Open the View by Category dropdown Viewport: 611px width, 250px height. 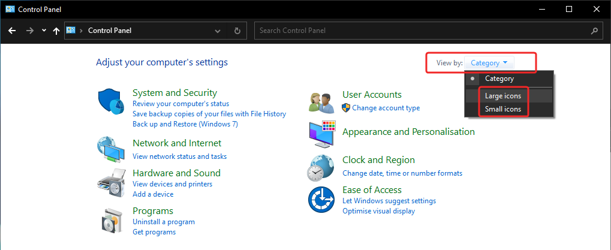coord(489,62)
